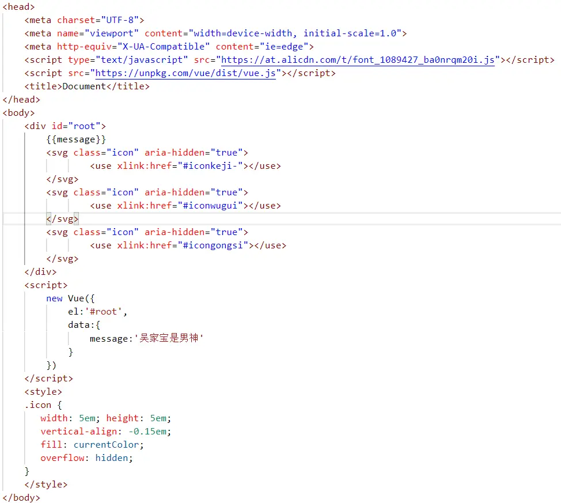Click the opening <style> tag
Screen dimensions: 561x503
pos(43,392)
